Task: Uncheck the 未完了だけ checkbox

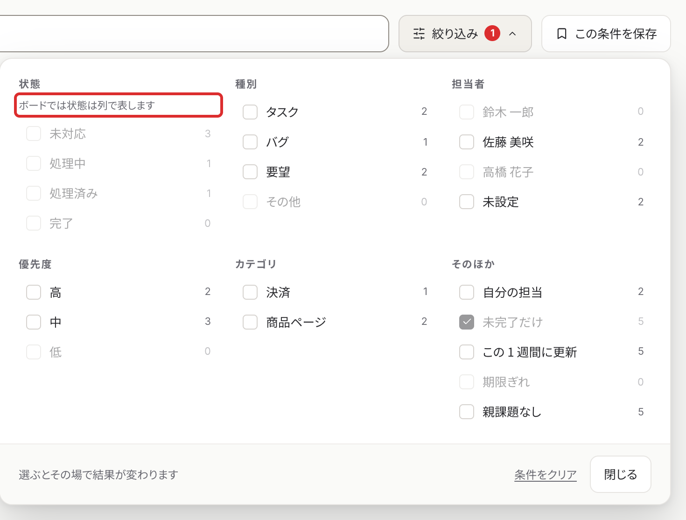Action: click(x=467, y=322)
